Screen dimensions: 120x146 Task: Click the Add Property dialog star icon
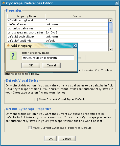point(8,46)
